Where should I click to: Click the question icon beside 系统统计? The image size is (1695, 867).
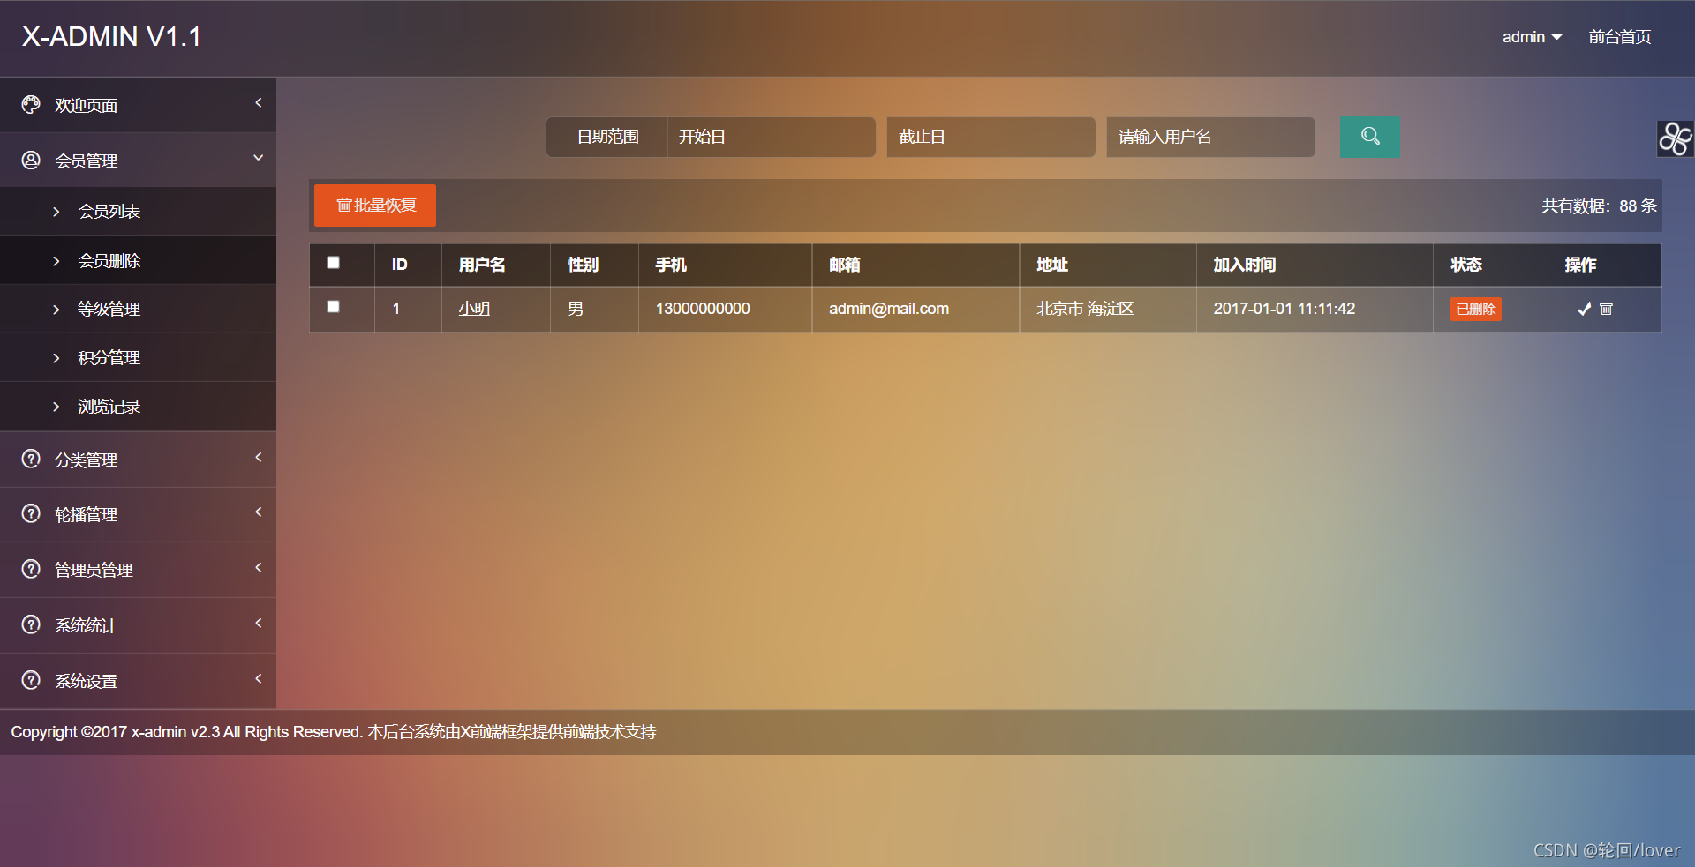31,624
